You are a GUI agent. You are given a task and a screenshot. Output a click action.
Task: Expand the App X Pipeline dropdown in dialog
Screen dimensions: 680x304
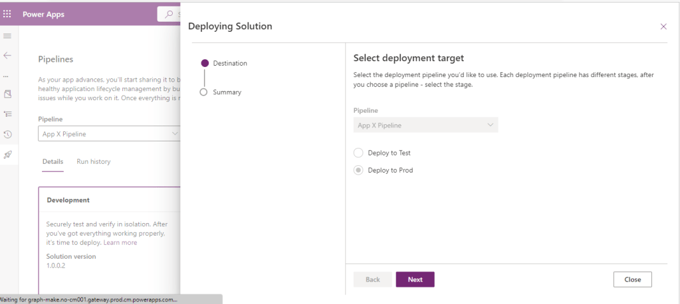[425, 125]
